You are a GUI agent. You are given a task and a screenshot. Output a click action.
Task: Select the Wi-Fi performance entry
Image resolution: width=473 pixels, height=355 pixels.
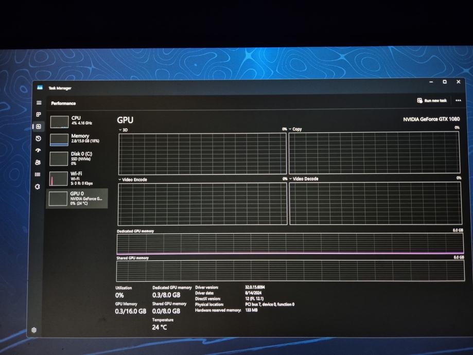coord(77,178)
